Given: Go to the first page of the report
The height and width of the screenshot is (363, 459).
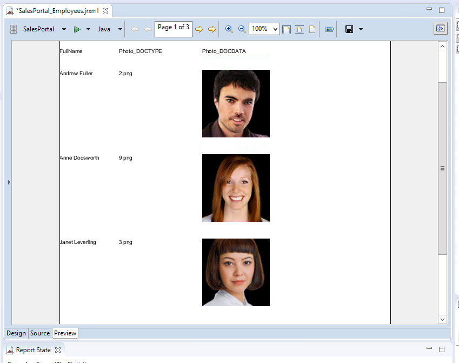Looking at the screenshot, I should (x=135, y=29).
